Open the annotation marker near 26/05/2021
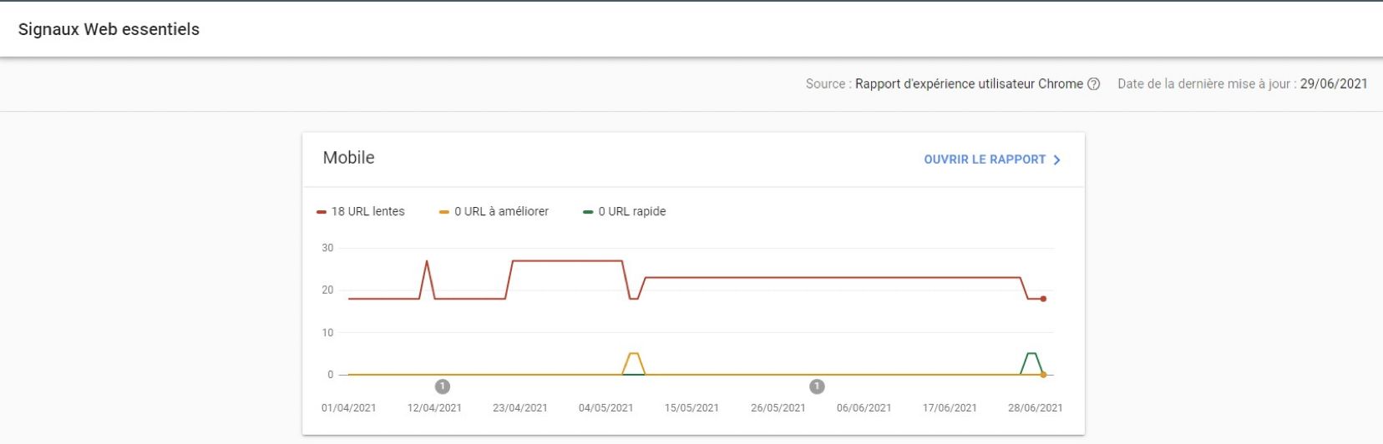1383x444 pixels. [x=818, y=386]
